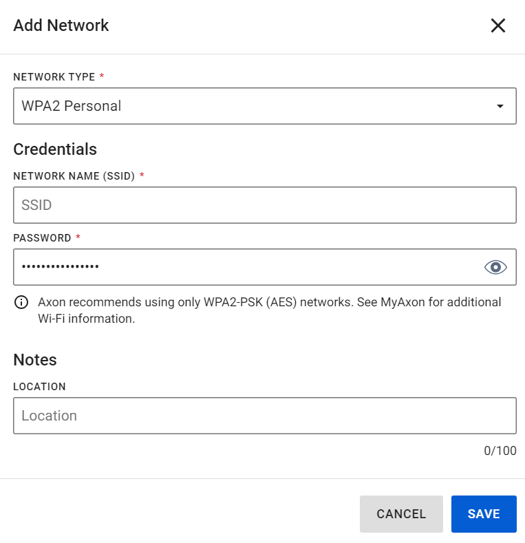Viewport: 525px width, 543px height.
Task: Open the Network Type dropdown showing WPA2 Personal
Action: coord(255,106)
